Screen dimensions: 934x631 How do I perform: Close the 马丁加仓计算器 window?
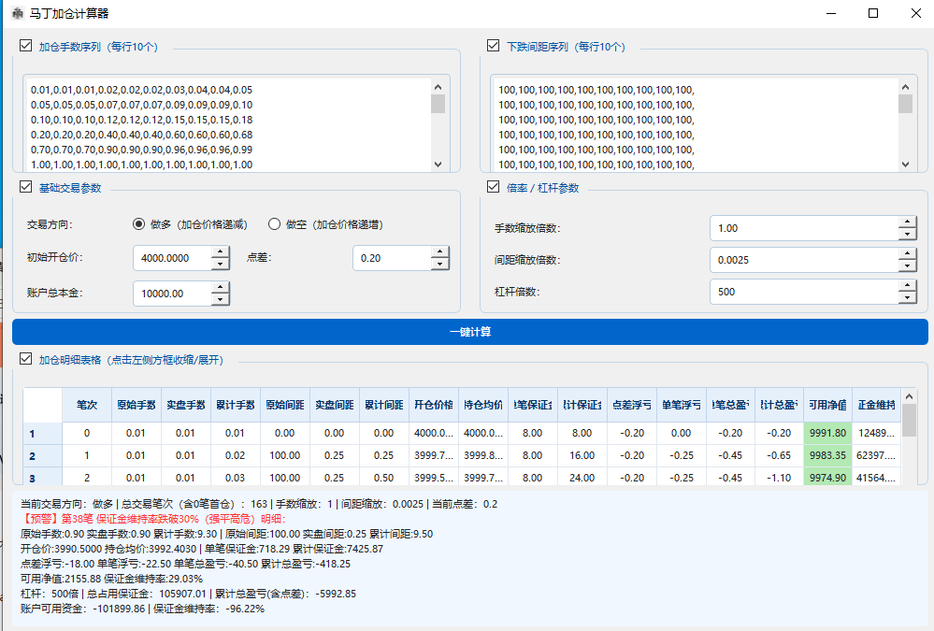click(916, 13)
